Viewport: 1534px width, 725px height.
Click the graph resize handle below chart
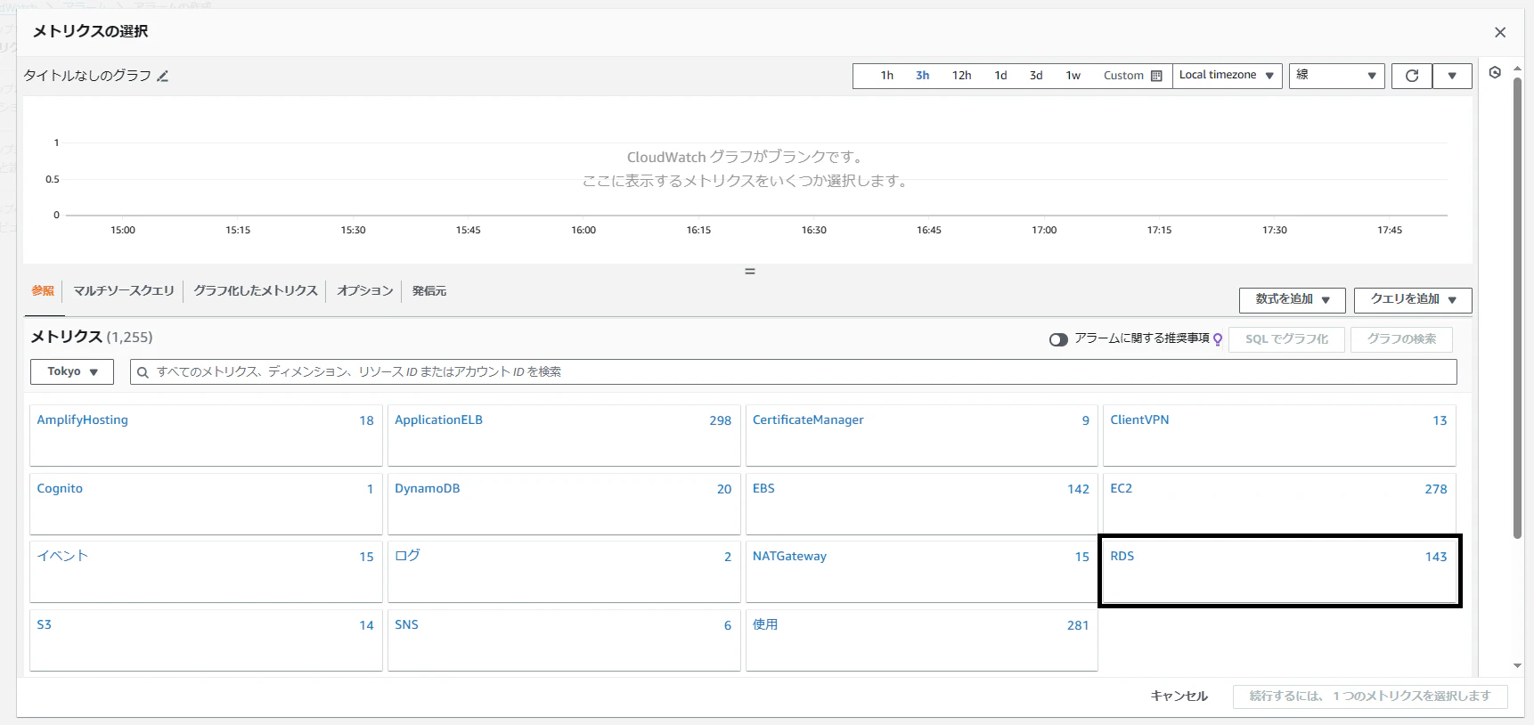750,271
